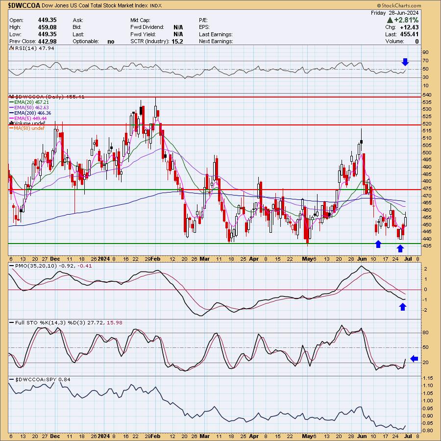Click the area-chart icon beside RSI(14)

point(12,48)
